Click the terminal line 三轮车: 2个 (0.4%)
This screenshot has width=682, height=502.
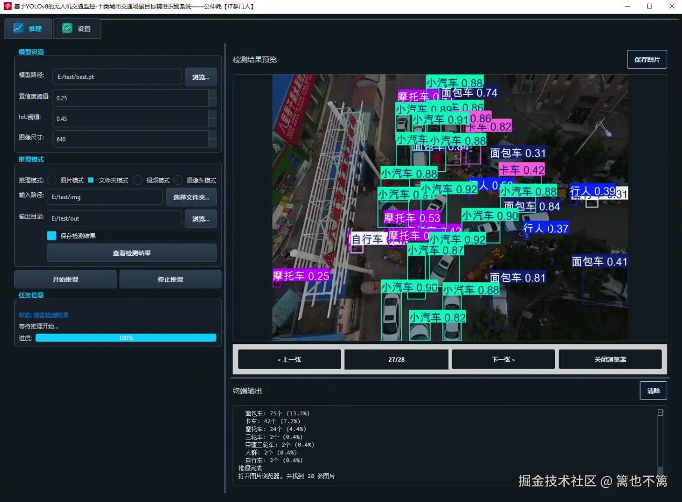274,437
